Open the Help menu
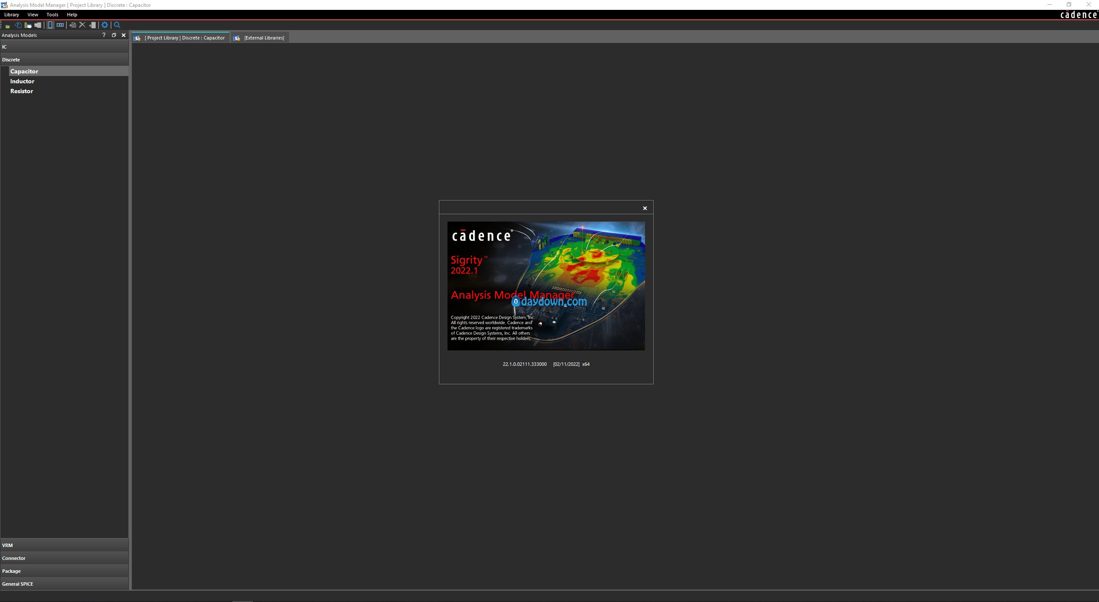This screenshot has width=1099, height=602. 72,15
